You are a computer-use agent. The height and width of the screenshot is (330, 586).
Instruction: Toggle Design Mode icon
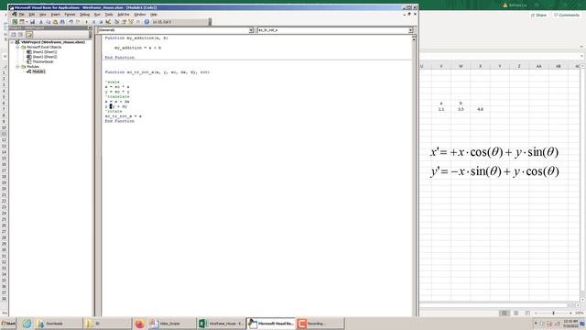tap(108, 22)
